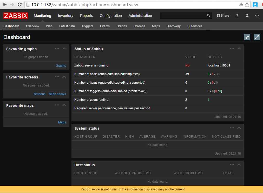
Task: Click the browser address bar URL
Action: [84, 5]
